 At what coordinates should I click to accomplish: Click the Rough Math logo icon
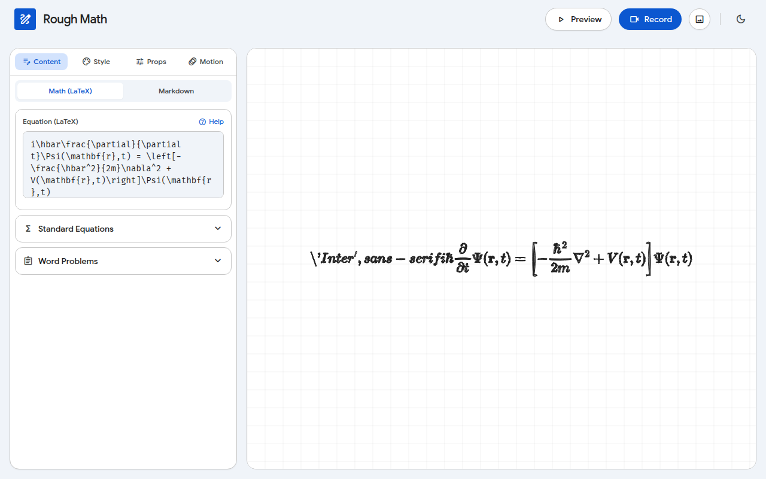click(25, 19)
